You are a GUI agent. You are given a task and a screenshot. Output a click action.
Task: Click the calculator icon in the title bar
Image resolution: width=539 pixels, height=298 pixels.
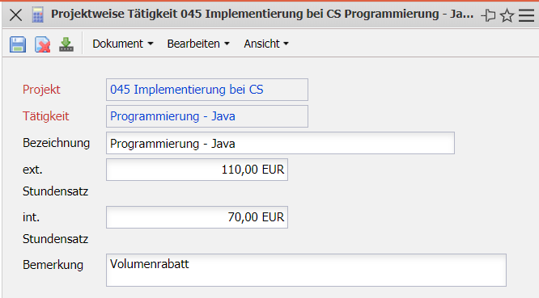click(x=38, y=15)
